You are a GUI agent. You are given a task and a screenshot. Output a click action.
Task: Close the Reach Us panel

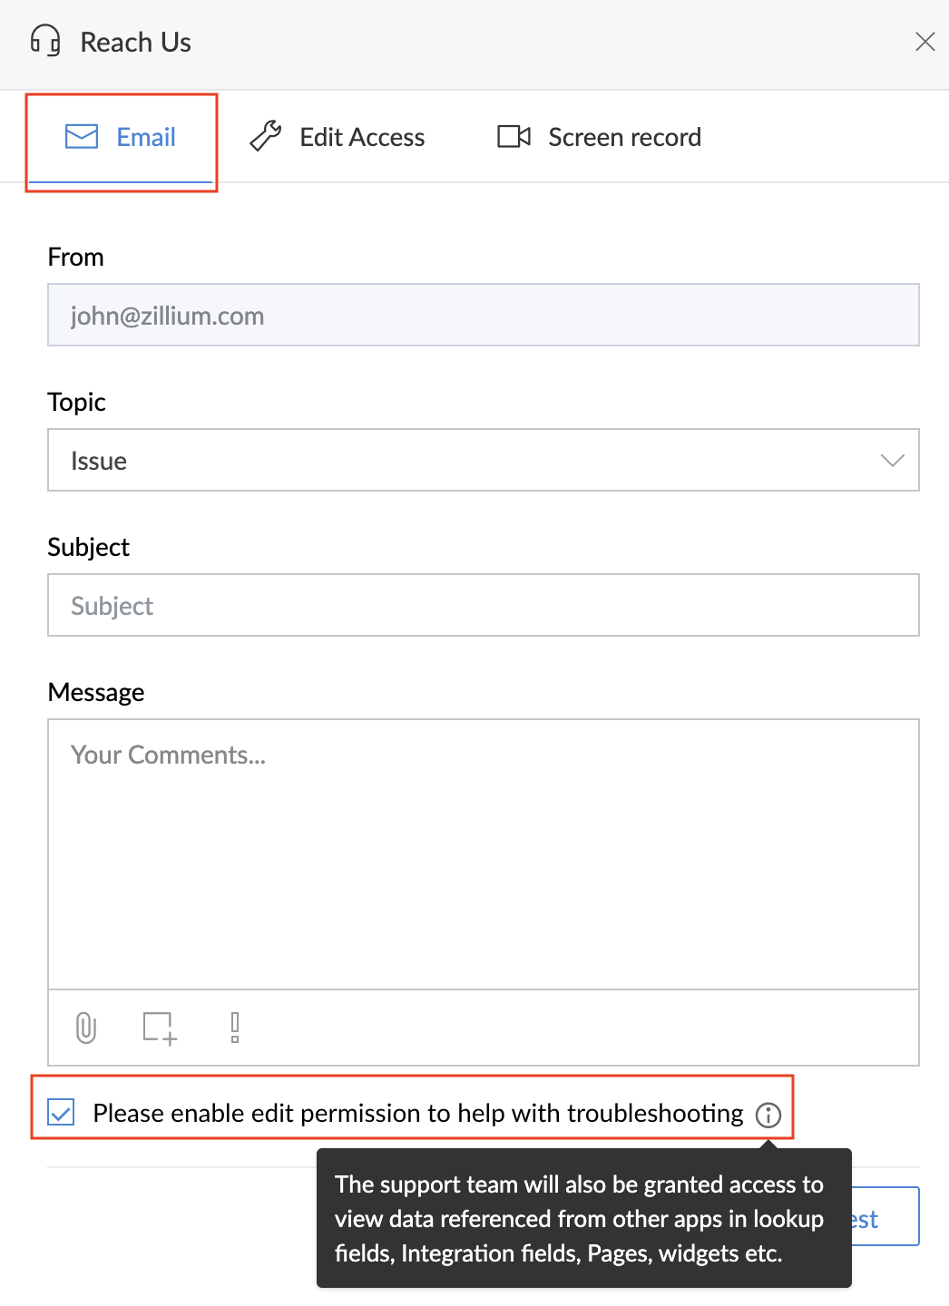click(x=925, y=42)
